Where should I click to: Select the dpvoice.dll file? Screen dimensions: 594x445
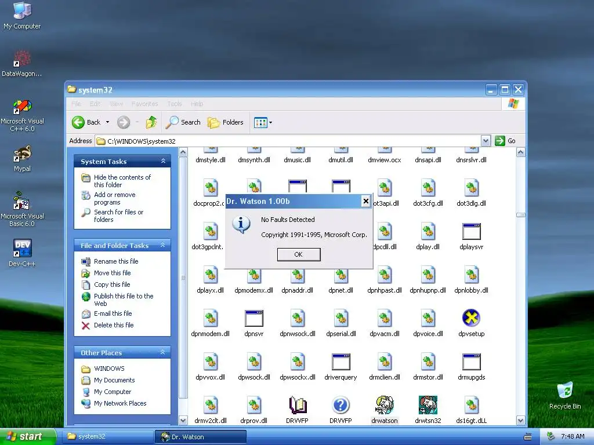click(428, 322)
